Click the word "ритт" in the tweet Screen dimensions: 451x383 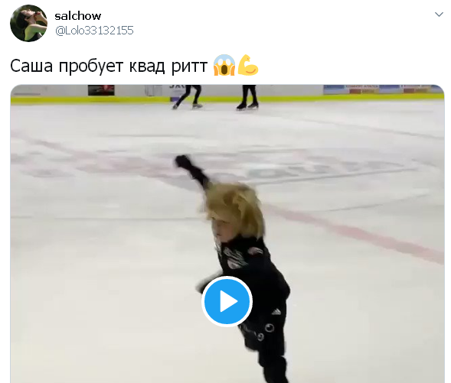[190, 67]
